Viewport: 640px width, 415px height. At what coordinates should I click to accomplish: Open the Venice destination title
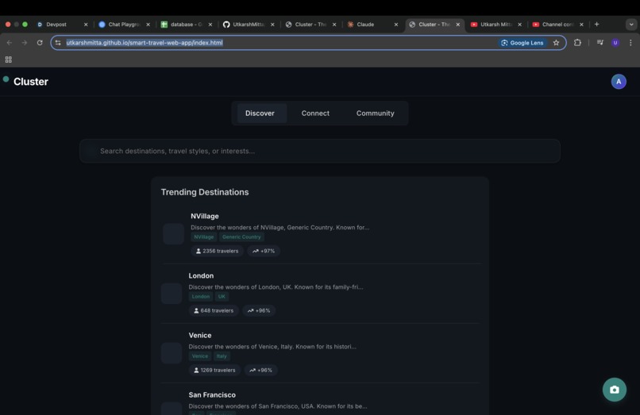pyautogui.click(x=200, y=336)
